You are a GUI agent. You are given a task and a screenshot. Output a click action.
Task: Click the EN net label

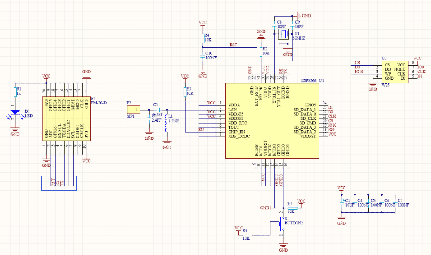201,130
